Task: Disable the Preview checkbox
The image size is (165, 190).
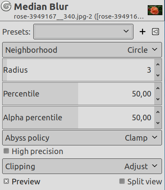Action: (x=6, y=181)
